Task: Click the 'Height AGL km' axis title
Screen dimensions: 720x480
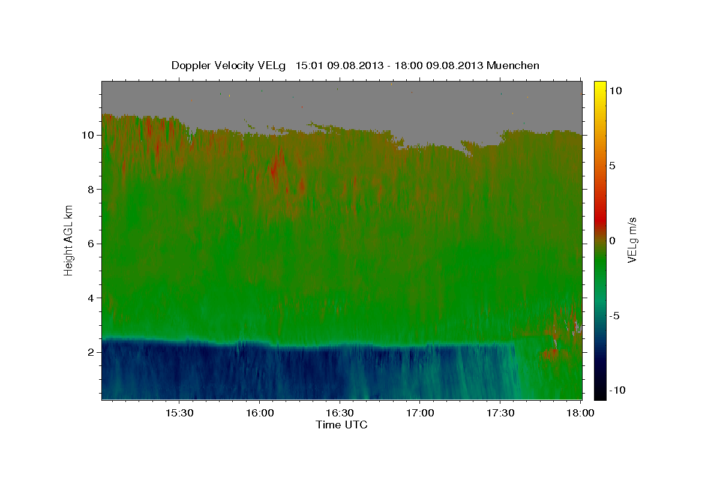Action: tap(69, 239)
